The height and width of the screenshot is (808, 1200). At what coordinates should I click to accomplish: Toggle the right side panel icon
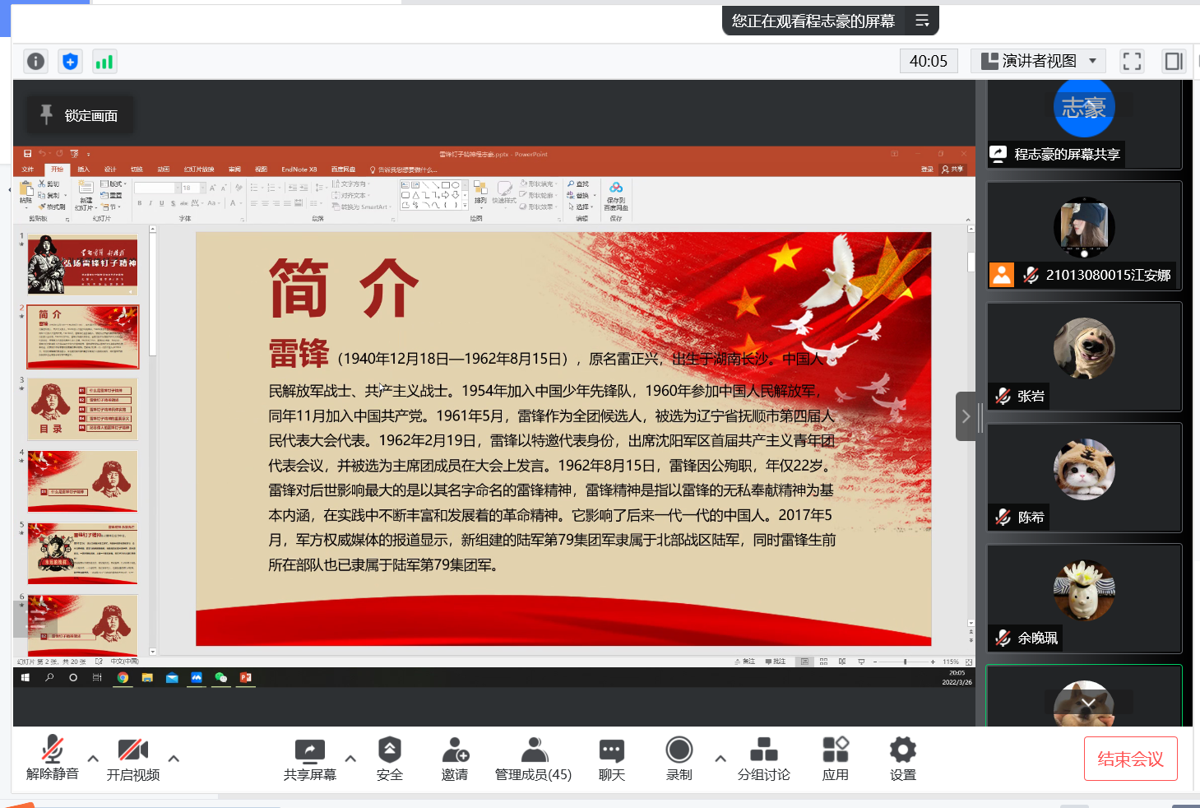[x=1174, y=62]
